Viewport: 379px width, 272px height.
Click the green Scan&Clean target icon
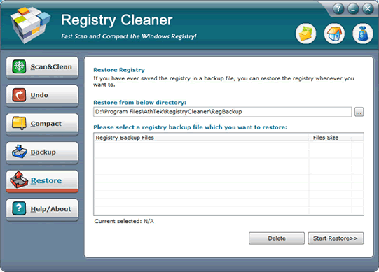pyautogui.click(x=19, y=66)
